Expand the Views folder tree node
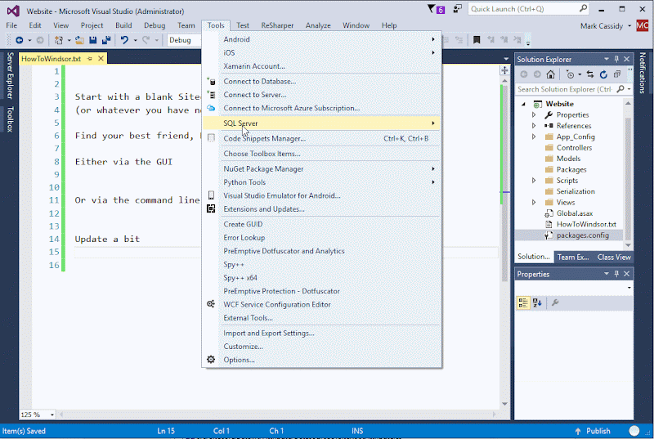Viewport: 654px width, 439px height. tap(534, 202)
